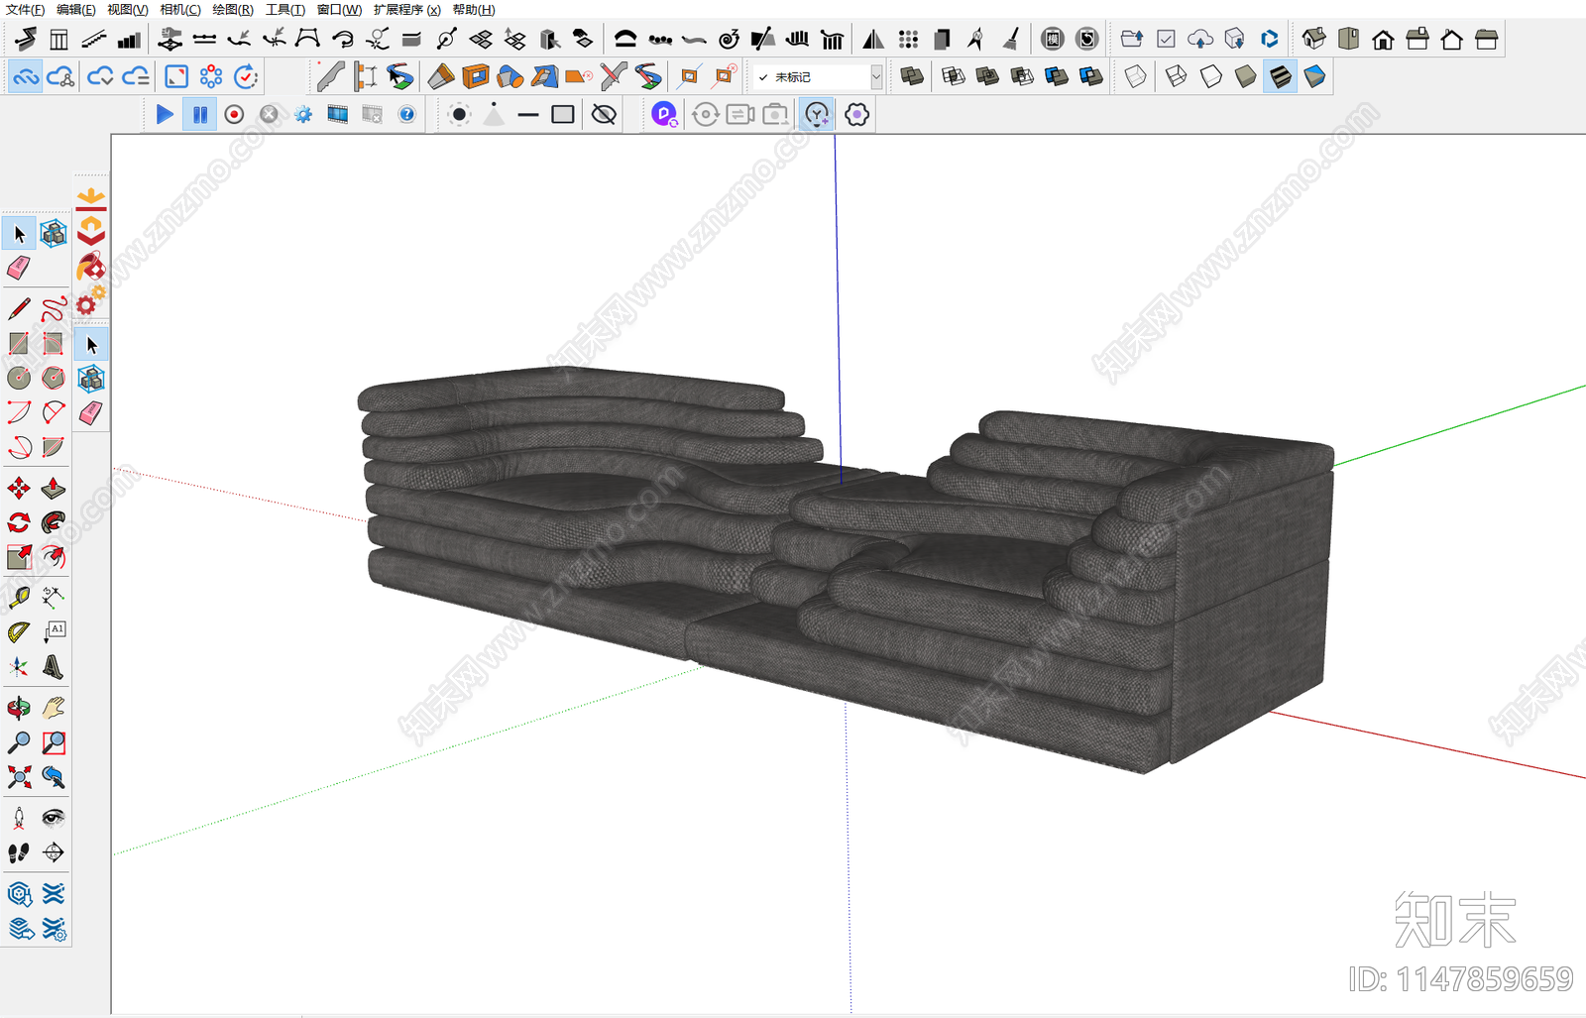
Task: Click the red record button
Action: pyautogui.click(x=234, y=115)
